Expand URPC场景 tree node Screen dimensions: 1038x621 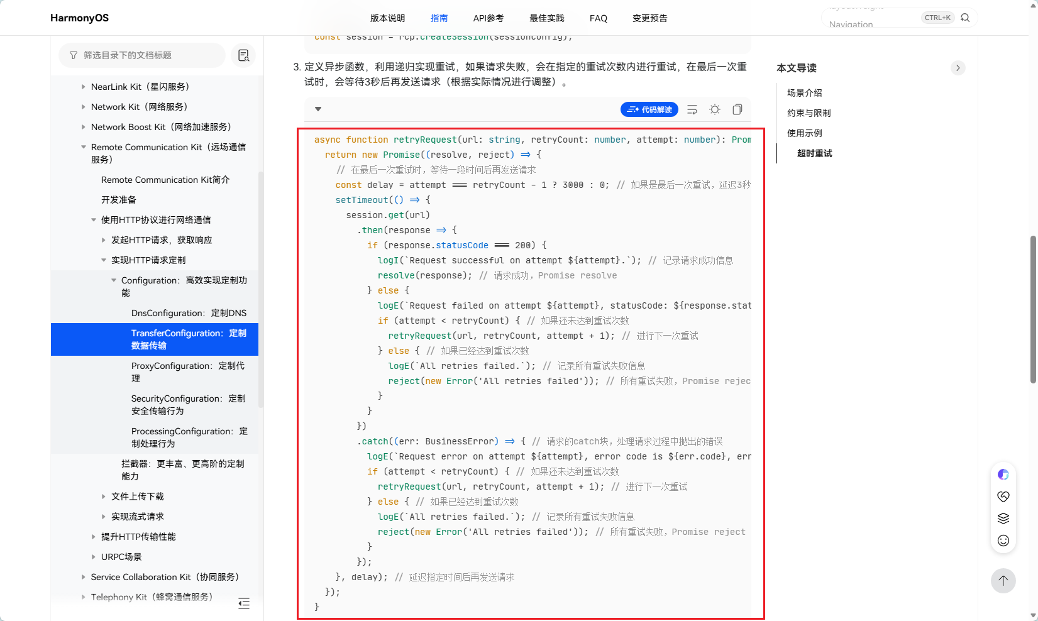coord(93,557)
